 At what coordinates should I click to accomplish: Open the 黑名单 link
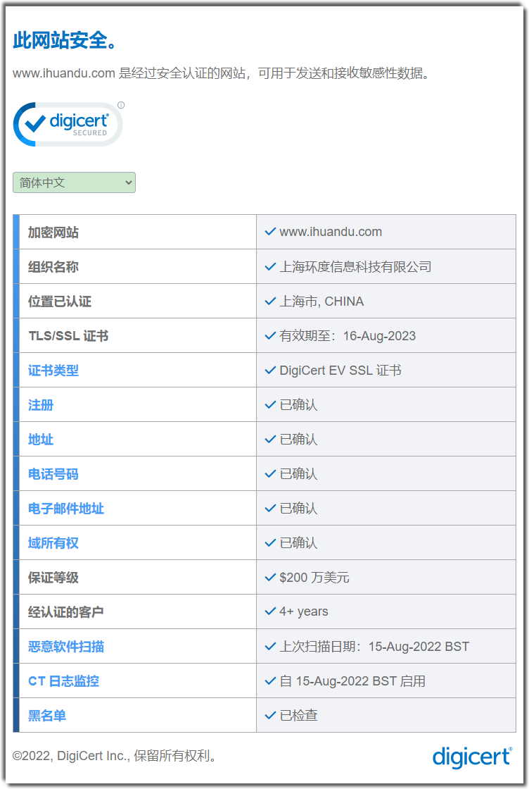pos(47,716)
